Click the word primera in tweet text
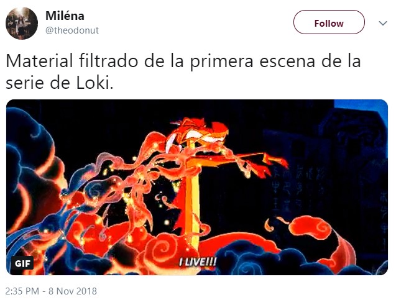 point(221,61)
